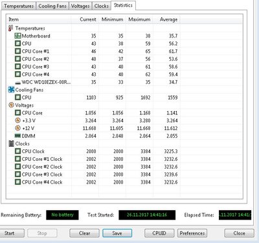The width and height of the screenshot is (259, 243).
Task: Click the Motherboard sensor icon
Action: (x=17, y=36)
